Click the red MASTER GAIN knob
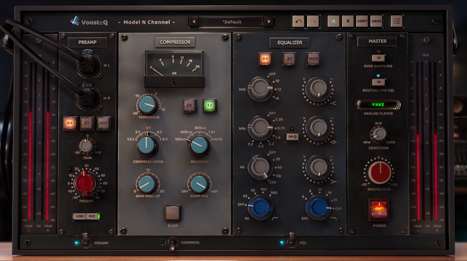467x261 pixels. point(379,172)
